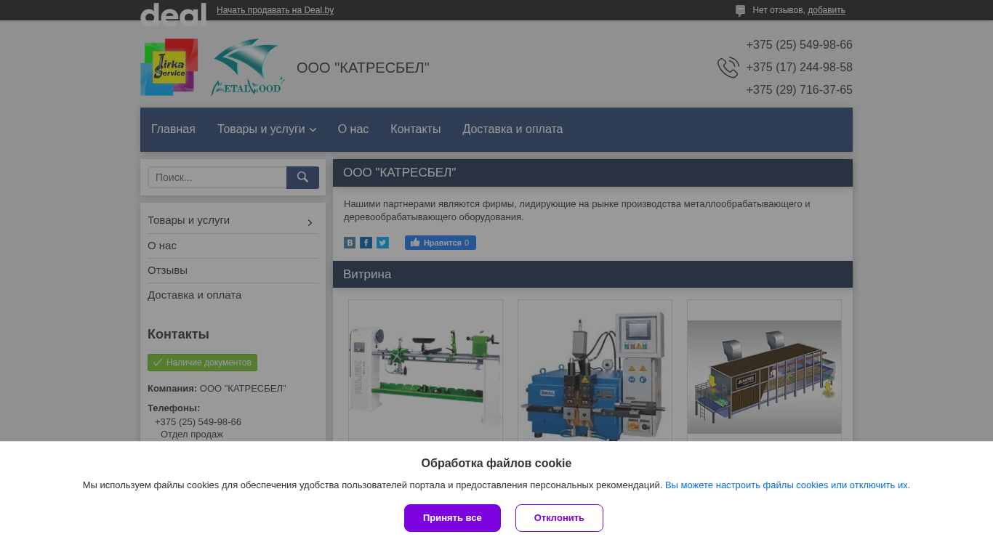
Task: Open О нас in the top navigation
Action: [x=353, y=129]
